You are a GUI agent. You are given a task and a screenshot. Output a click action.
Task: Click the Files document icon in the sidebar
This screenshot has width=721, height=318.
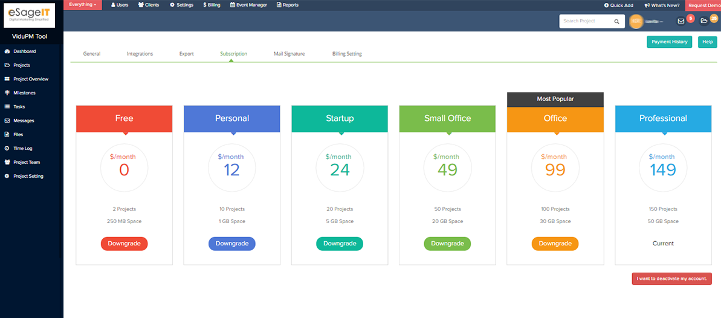pos(7,134)
